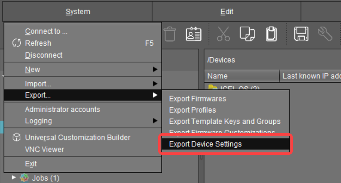The height and width of the screenshot is (183, 341).
Task: Click the scissors cut icon
Action: coord(223,34)
